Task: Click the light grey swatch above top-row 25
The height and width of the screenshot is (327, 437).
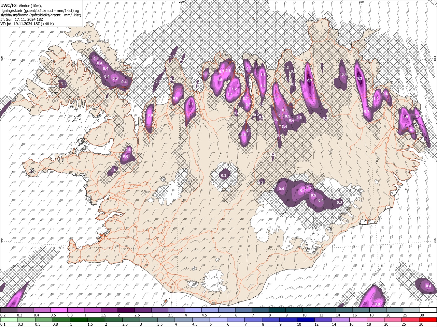Action: (x=411, y=310)
